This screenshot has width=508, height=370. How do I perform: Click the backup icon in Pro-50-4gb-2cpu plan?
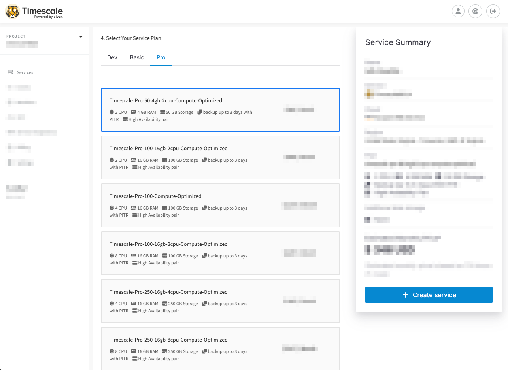200,112
